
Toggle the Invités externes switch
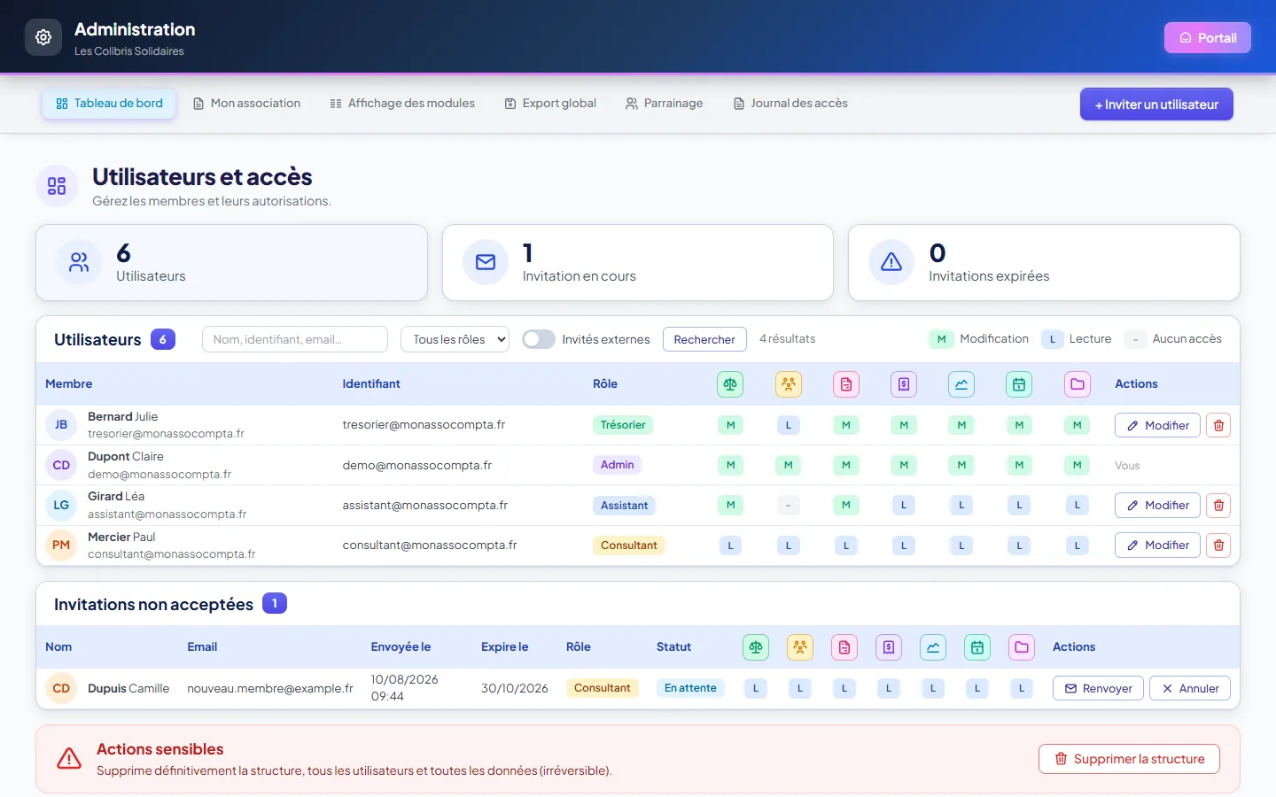539,339
